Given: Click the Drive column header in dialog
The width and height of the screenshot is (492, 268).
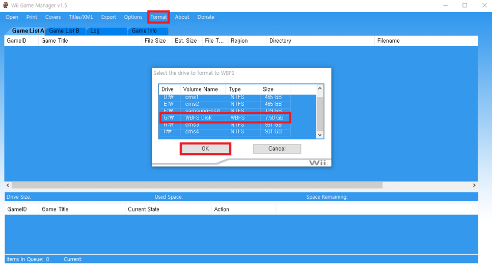Looking at the screenshot, I should [x=170, y=90].
